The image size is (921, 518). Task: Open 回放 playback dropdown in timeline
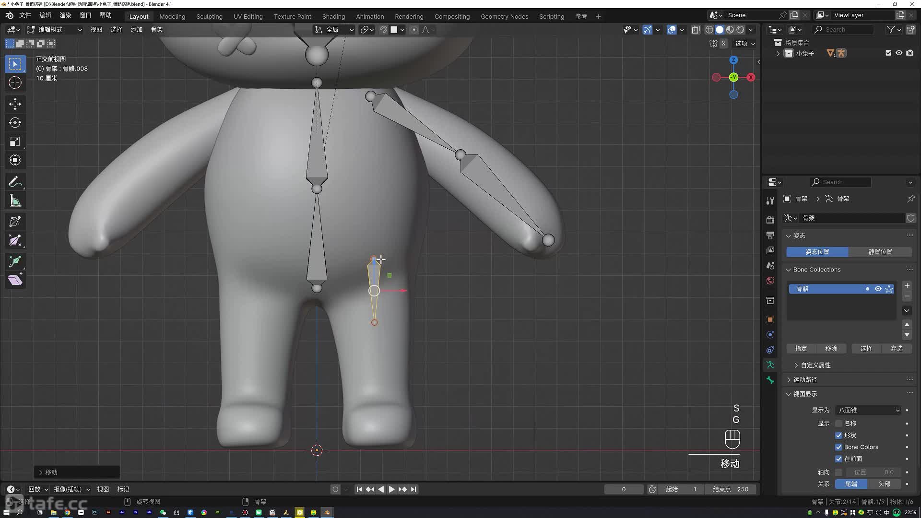[x=38, y=489]
